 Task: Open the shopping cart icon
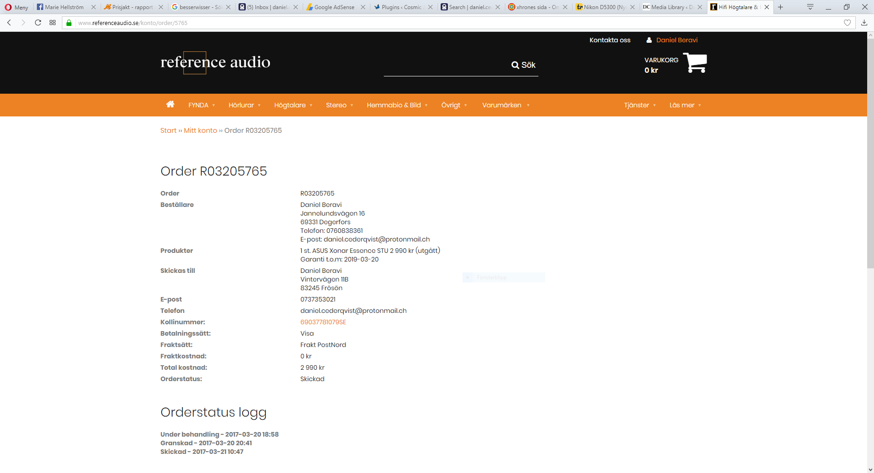(695, 63)
